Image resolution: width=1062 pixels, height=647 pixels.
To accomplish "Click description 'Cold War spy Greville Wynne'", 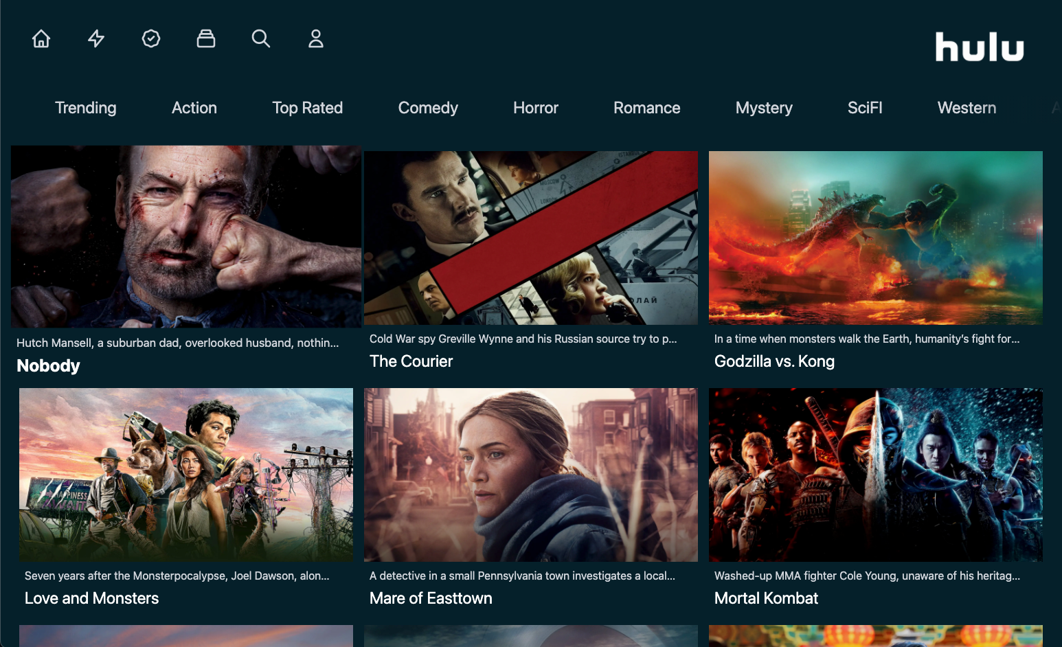I will coord(523,339).
